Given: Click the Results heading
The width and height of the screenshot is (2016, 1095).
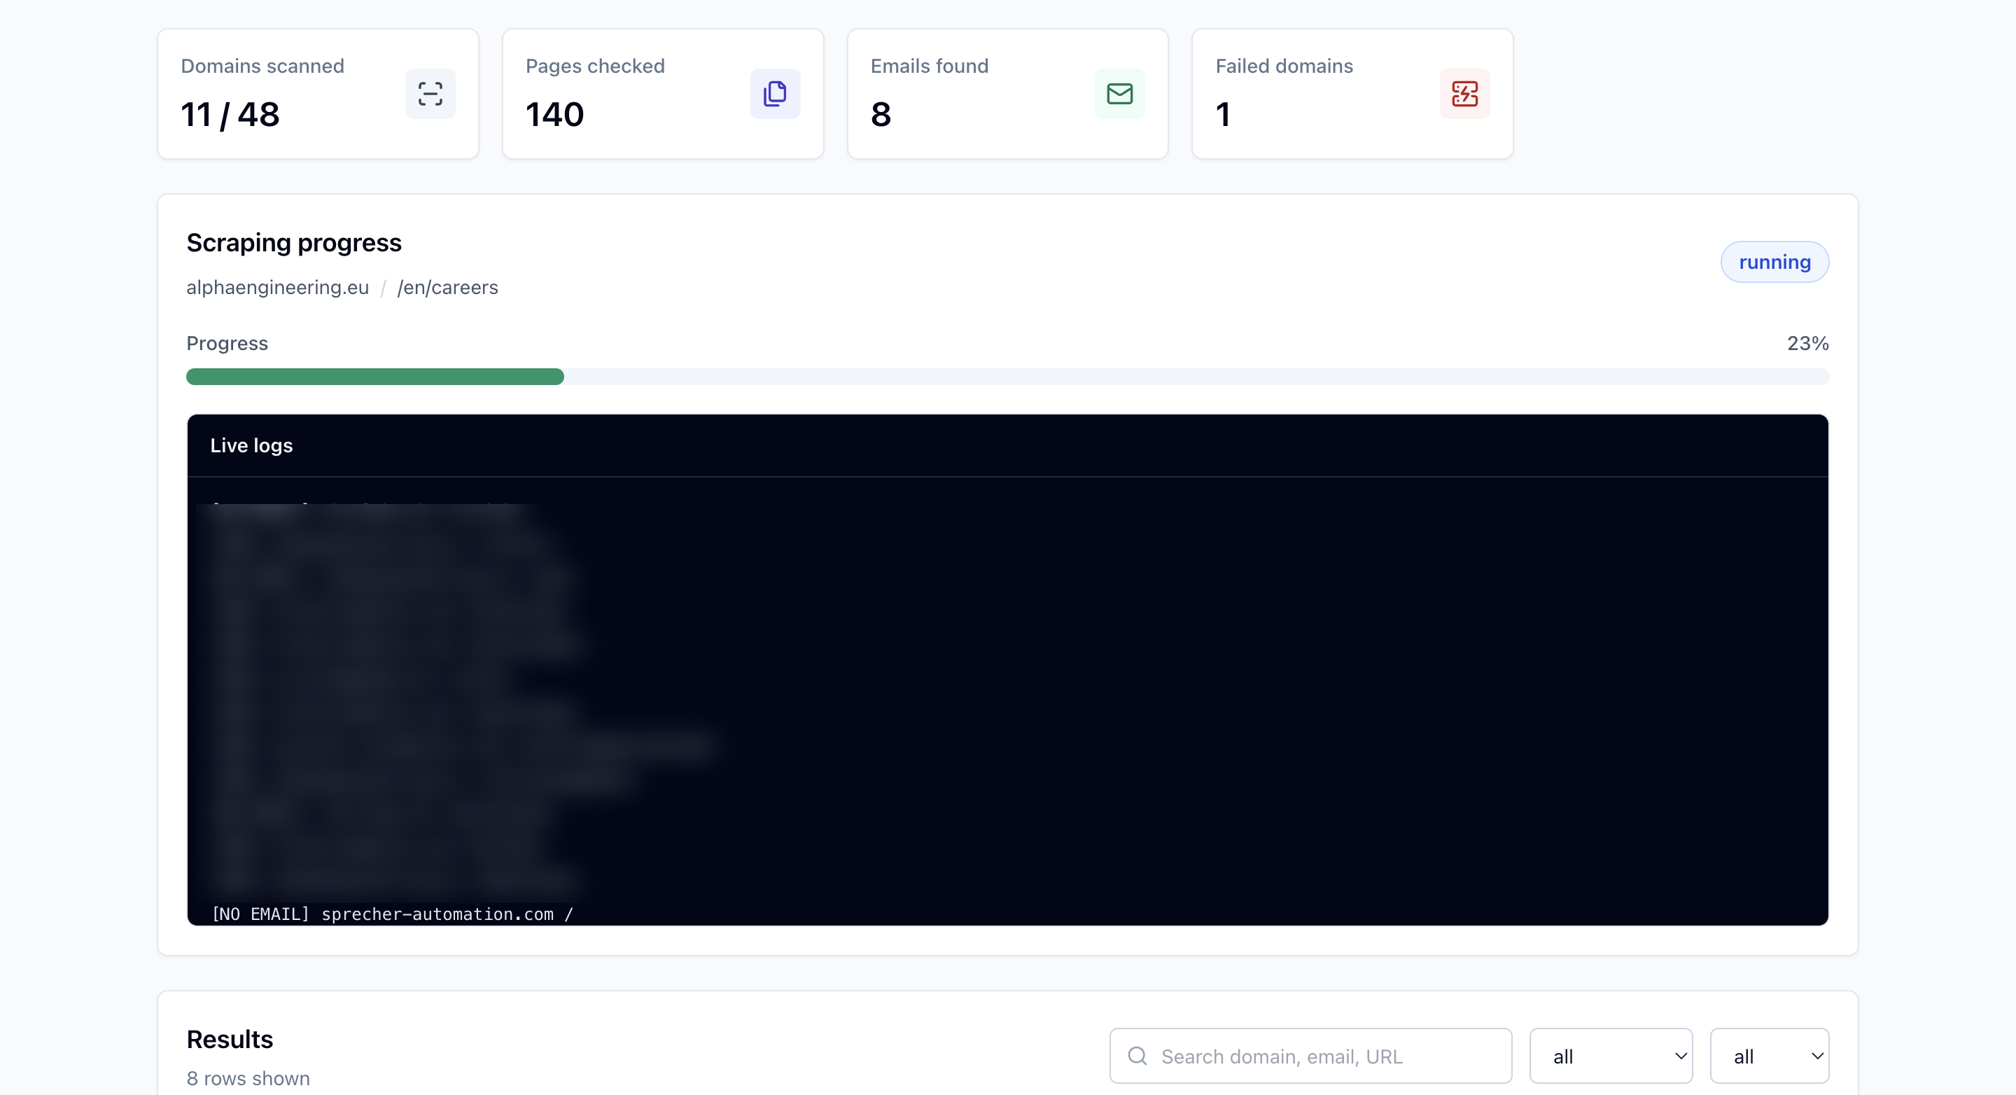Looking at the screenshot, I should [x=230, y=1040].
